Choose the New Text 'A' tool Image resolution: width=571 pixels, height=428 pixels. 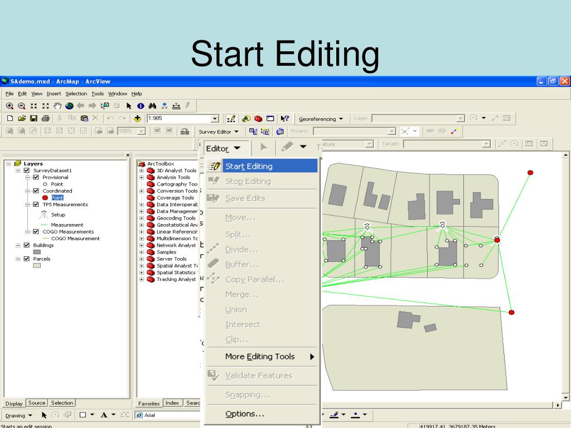pos(104,415)
